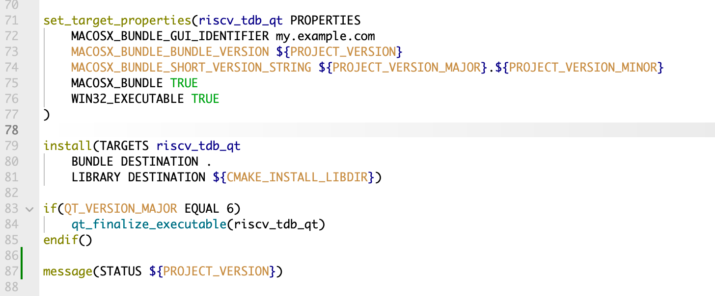This screenshot has height=296, width=715.
Task: Click PROJECT_VERSION in message line
Action: pos(216,271)
